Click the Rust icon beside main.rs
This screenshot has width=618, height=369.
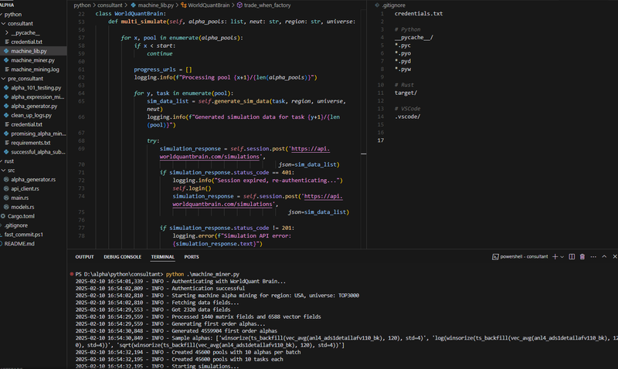point(6,198)
